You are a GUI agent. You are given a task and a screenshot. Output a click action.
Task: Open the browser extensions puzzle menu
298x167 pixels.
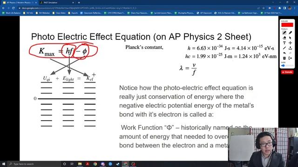(x=279, y=8)
